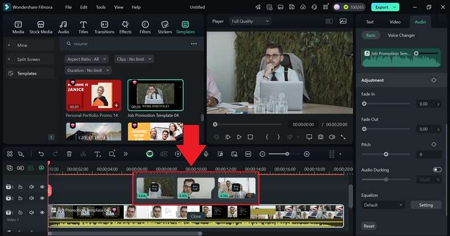Click the split scissors icon
Screen dimensions: 450x236
83,154
